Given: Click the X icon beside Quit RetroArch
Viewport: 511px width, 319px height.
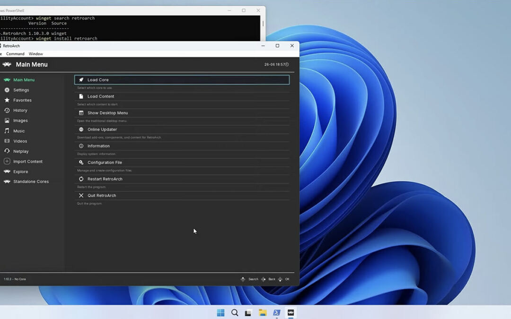Looking at the screenshot, I should coord(81,196).
